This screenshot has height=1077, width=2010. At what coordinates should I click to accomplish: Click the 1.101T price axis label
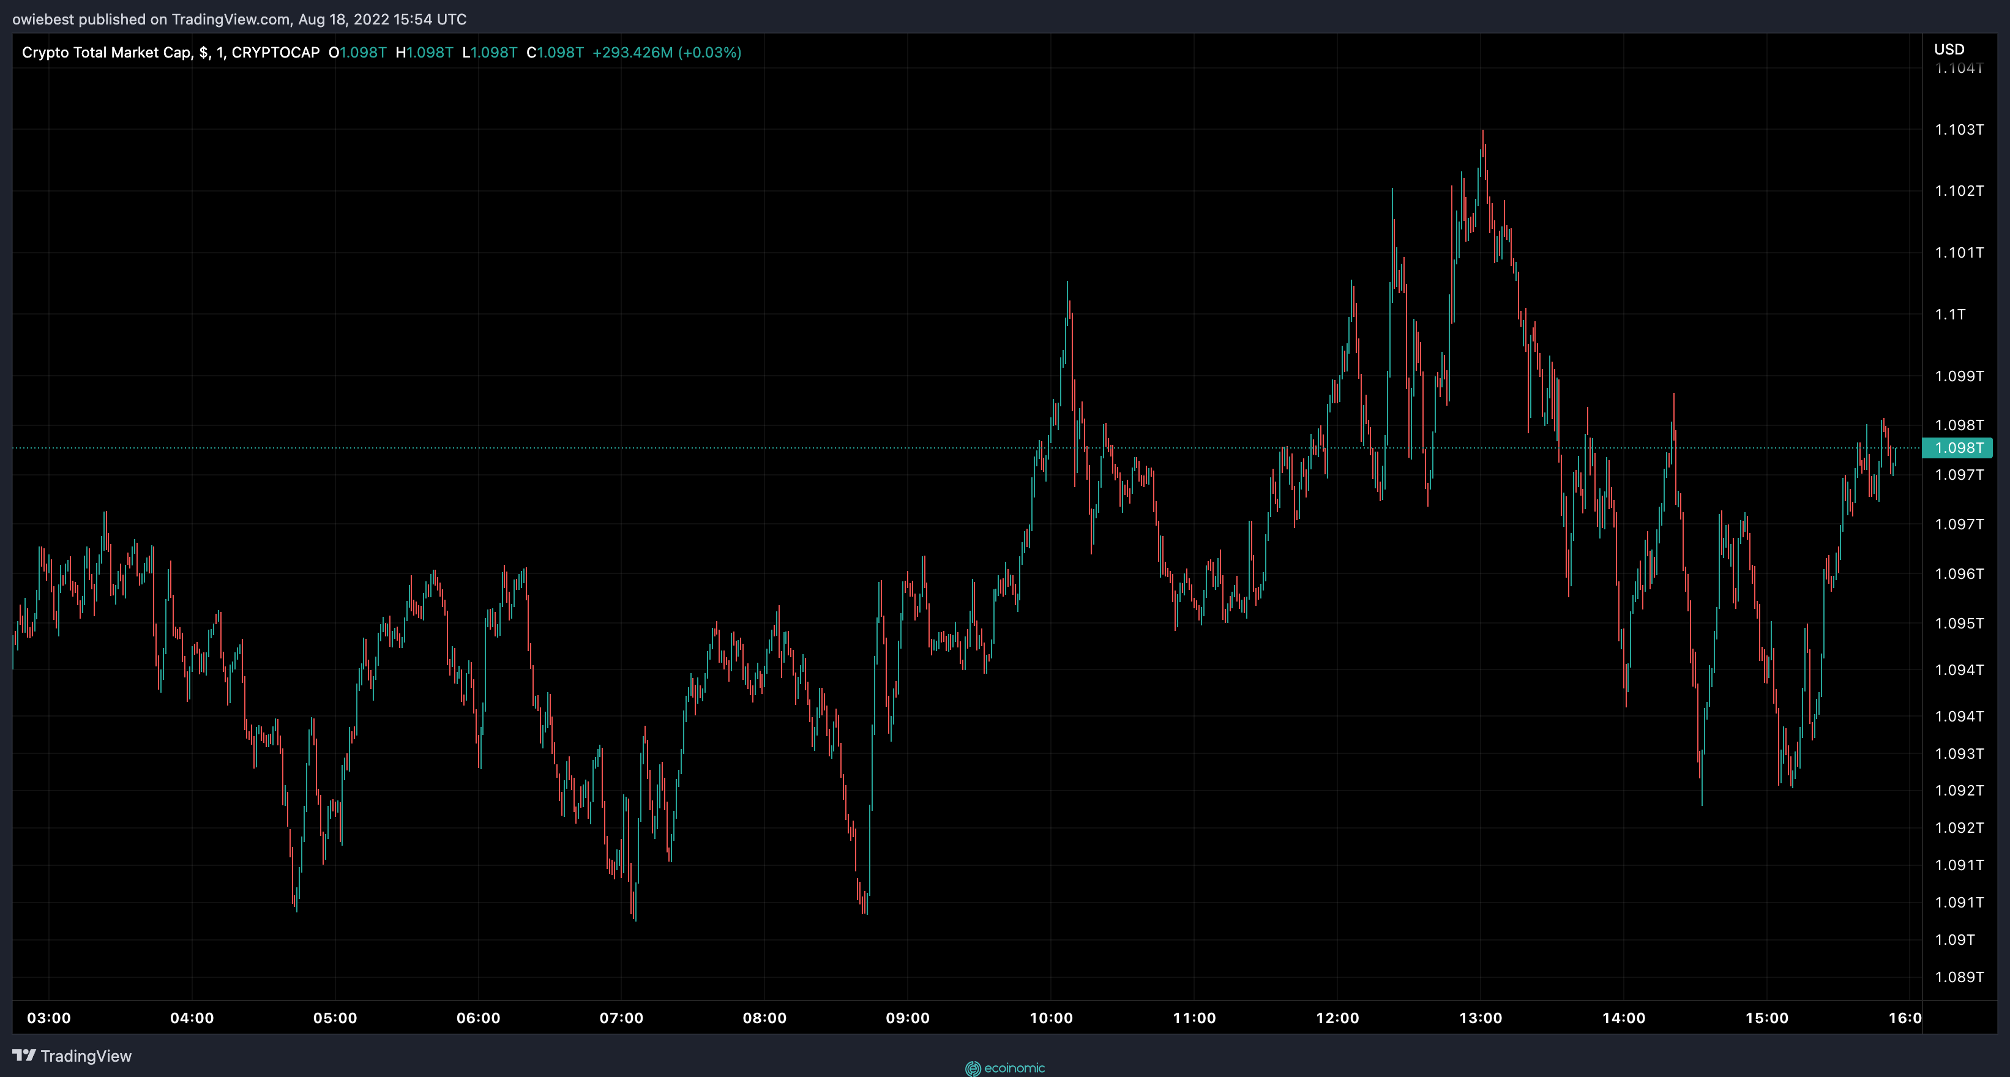click(x=1959, y=252)
